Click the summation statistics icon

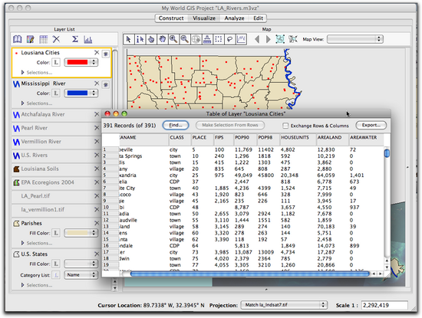[x=75, y=39]
